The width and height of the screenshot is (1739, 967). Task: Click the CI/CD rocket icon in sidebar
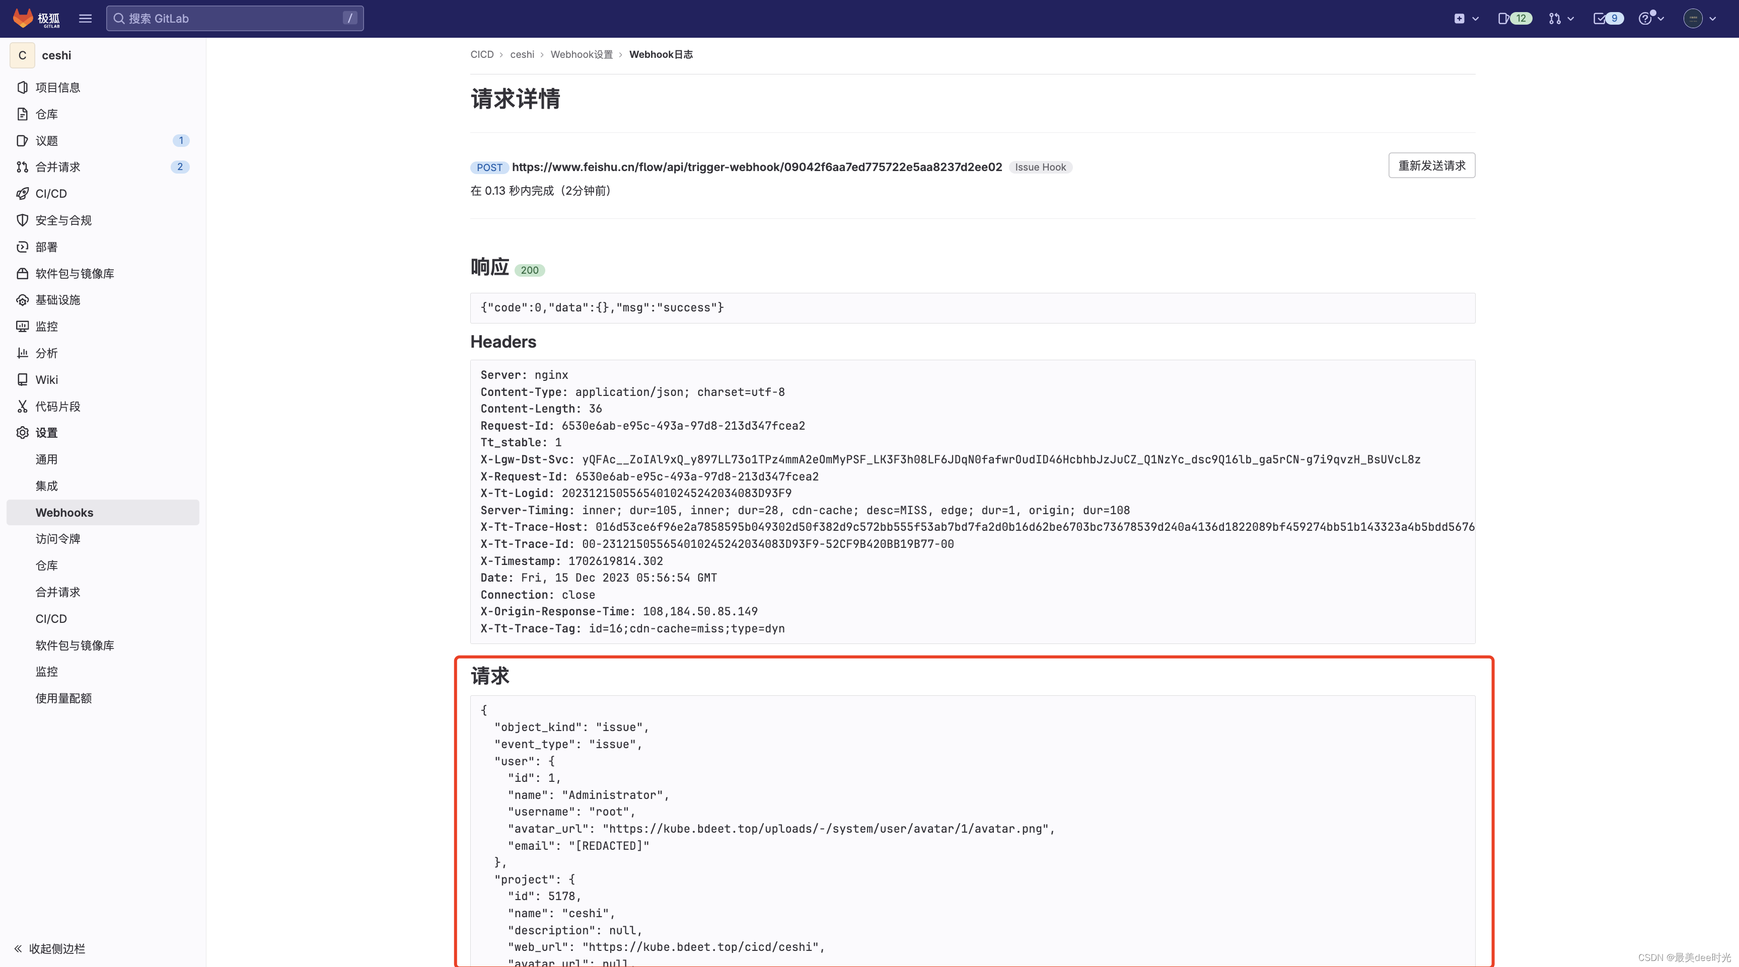click(22, 194)
